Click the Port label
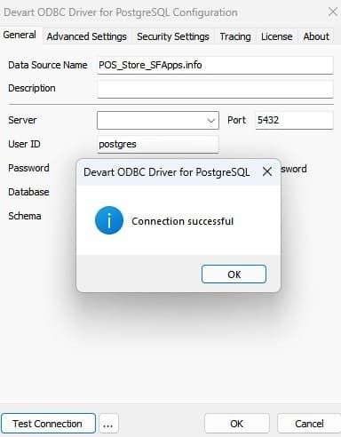Screen dimensions: 341x437 click(x=236, y=120)
